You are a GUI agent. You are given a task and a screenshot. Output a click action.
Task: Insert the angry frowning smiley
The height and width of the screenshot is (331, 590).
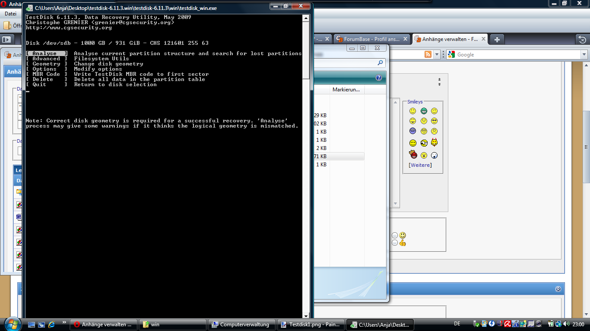435,131
